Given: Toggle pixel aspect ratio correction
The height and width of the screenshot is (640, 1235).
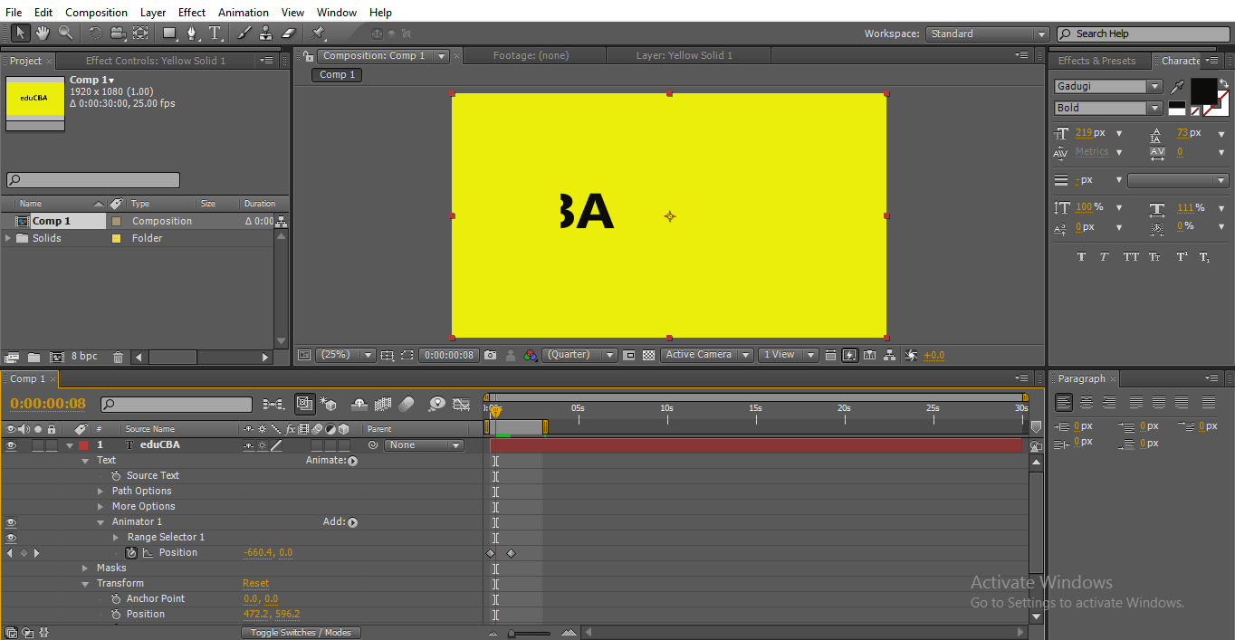Looking at the screenshot, I should pos(830,355).
